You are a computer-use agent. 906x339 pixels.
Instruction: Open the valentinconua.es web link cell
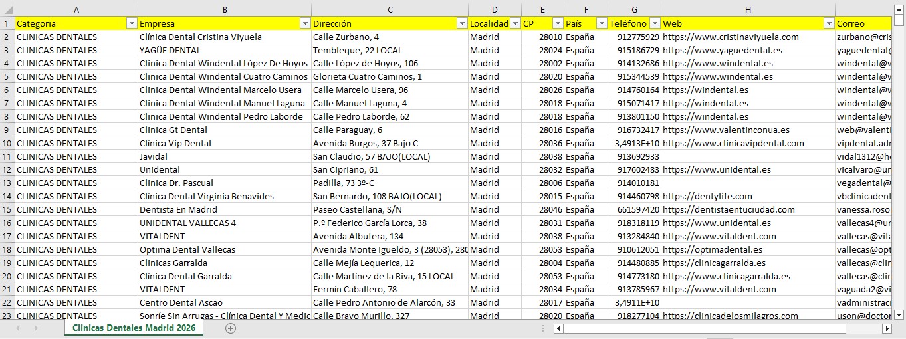click(748, 130)
